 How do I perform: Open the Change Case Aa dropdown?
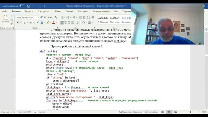point(50,17)
